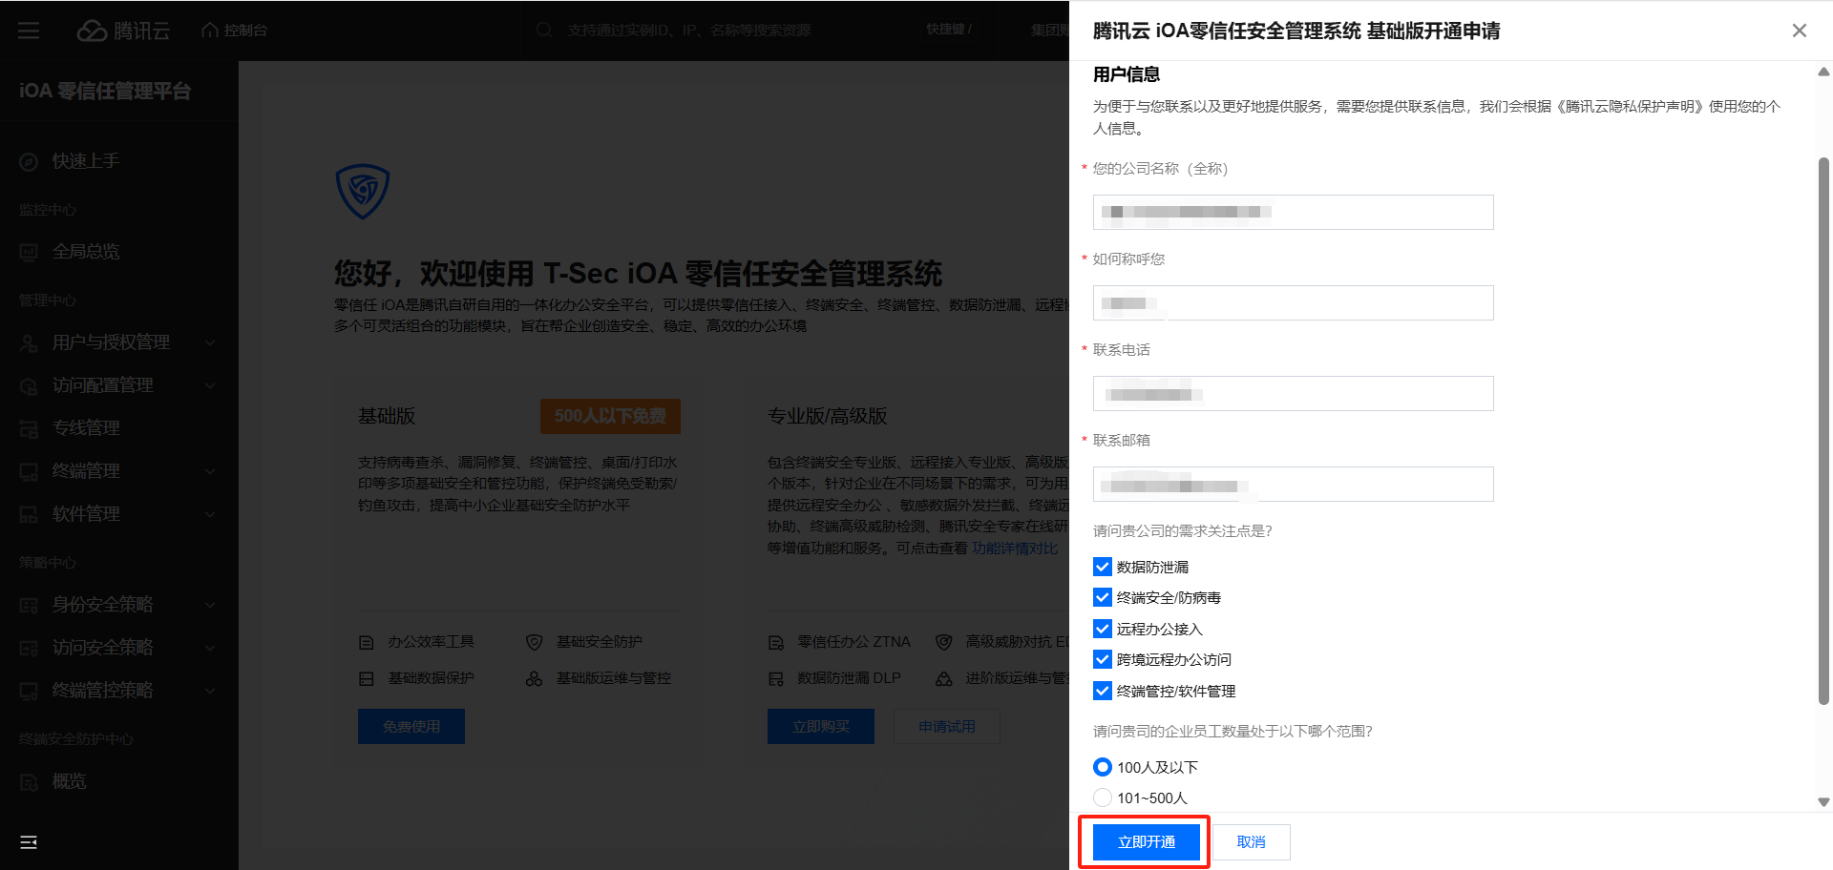
Task: Click the 公司名称 input field
Action: tap(1293, 212)
